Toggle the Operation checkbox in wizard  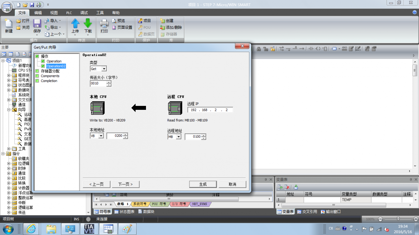click(43, 61)
